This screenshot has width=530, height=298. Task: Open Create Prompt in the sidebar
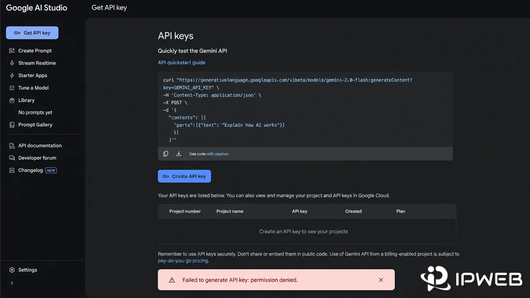(35, 51)
